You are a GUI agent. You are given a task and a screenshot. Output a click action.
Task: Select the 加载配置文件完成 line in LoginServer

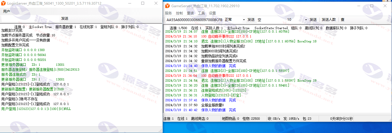(x=15, y=45)
